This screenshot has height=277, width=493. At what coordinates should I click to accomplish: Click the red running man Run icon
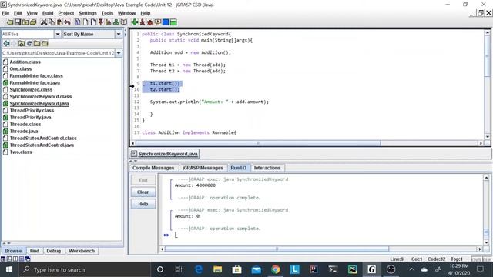coord(143,22)
